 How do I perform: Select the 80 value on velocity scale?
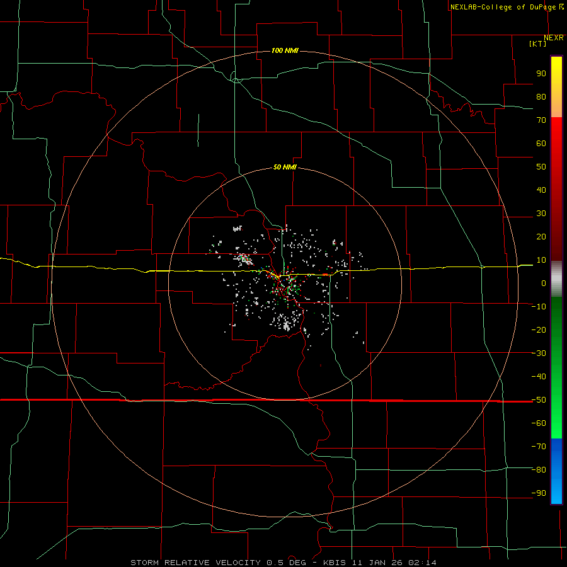[x=541, y=96]
